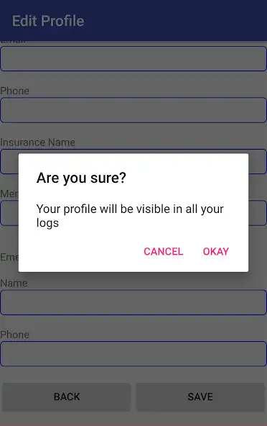The image size is (267, 426).
Task: Confirm with the OKAY button
Action: click(216, 251)
